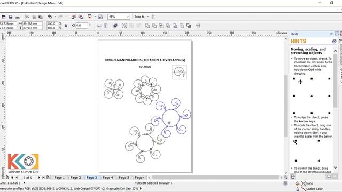Viewport: 342px width, 192px height.
Task: Click the Hints panel scroll up arrow
Action: point(335,51)
